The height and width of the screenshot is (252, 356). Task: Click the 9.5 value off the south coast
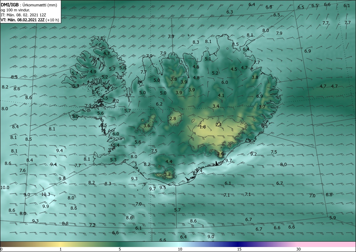click(x=163, y=187)
